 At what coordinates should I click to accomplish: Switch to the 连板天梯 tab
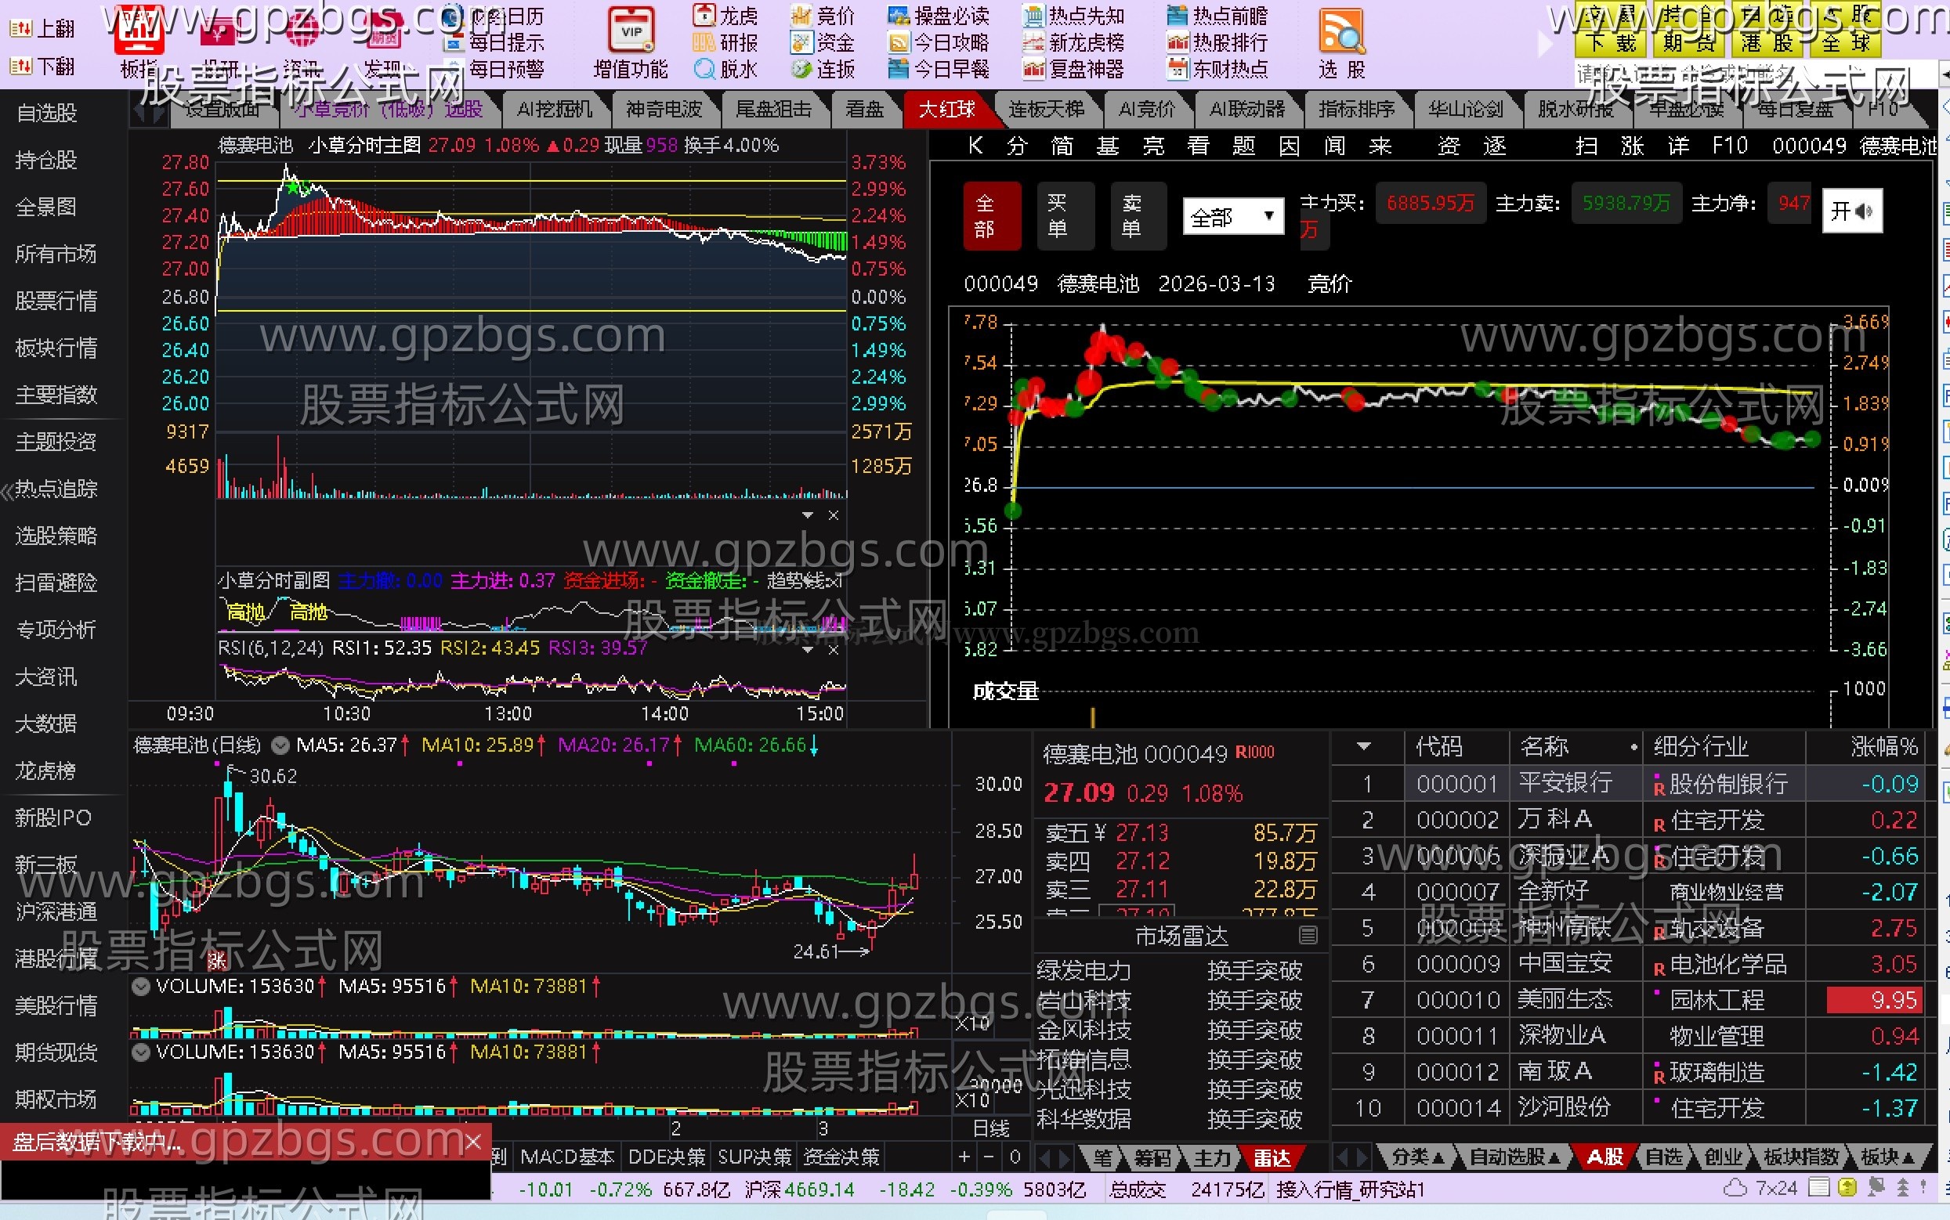(x=1045, y=109)
